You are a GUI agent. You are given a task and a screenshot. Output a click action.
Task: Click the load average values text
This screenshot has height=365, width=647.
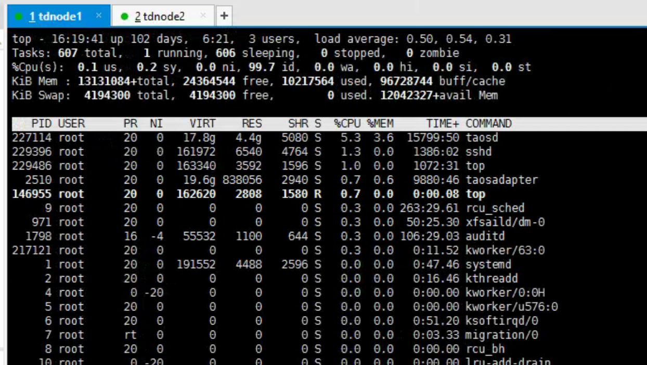pyautogui.click(x=459, y=39)
